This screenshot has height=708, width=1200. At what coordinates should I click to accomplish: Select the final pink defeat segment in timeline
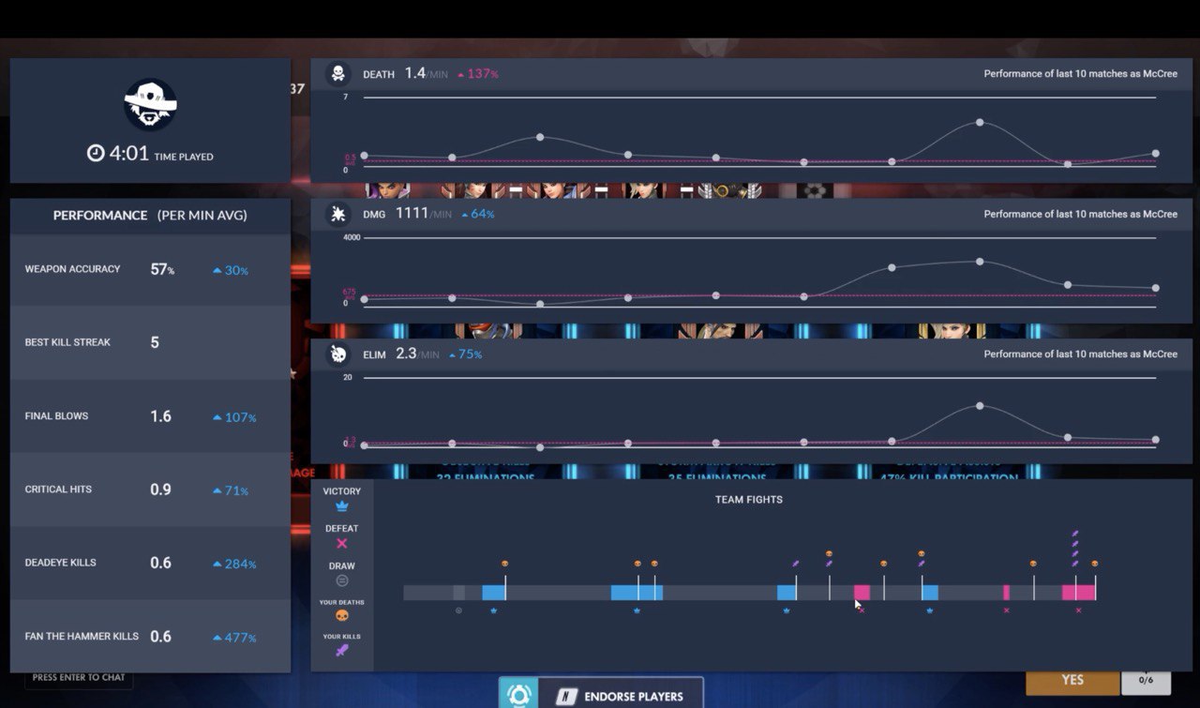point(1078,593)
